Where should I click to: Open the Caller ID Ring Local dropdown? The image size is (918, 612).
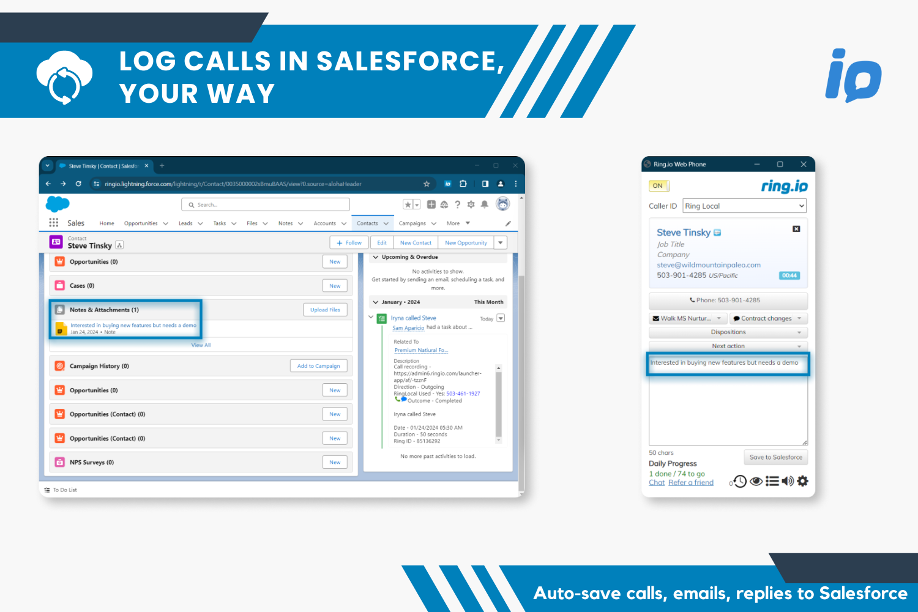(744, 206)
